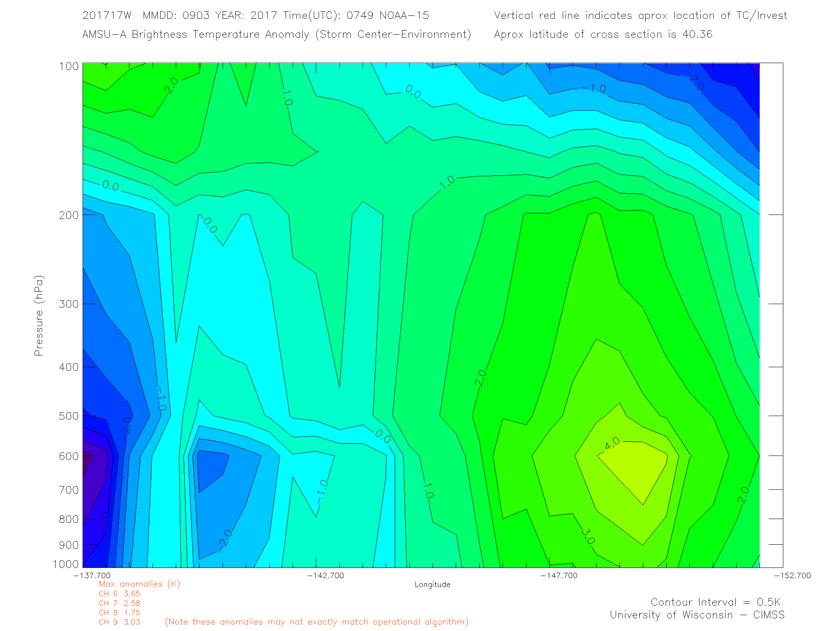
Task: Click the Contour Interval = 0.5K text
Action: tap(715, 602)
